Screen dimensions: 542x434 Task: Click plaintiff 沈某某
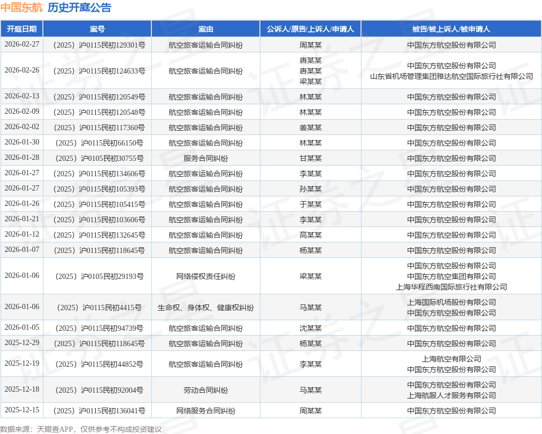[310, 328]
